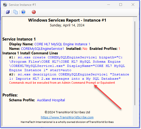Image resolution: width=141 pixels, height=129 pixels.
Task: Click the 'Schema Profile:' label
Action: click(22, 100)
